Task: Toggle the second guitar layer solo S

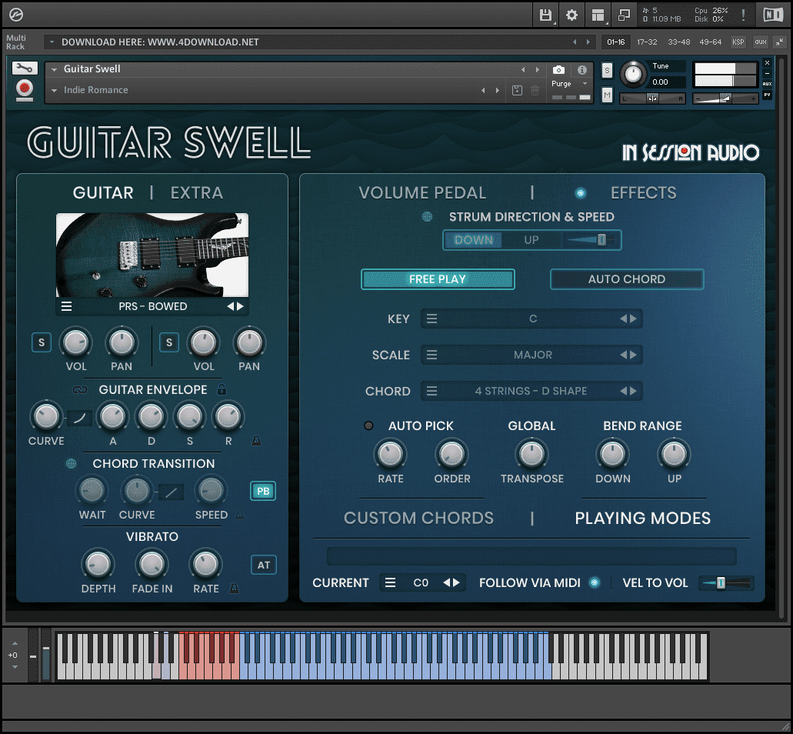Action: pos(169,342)
